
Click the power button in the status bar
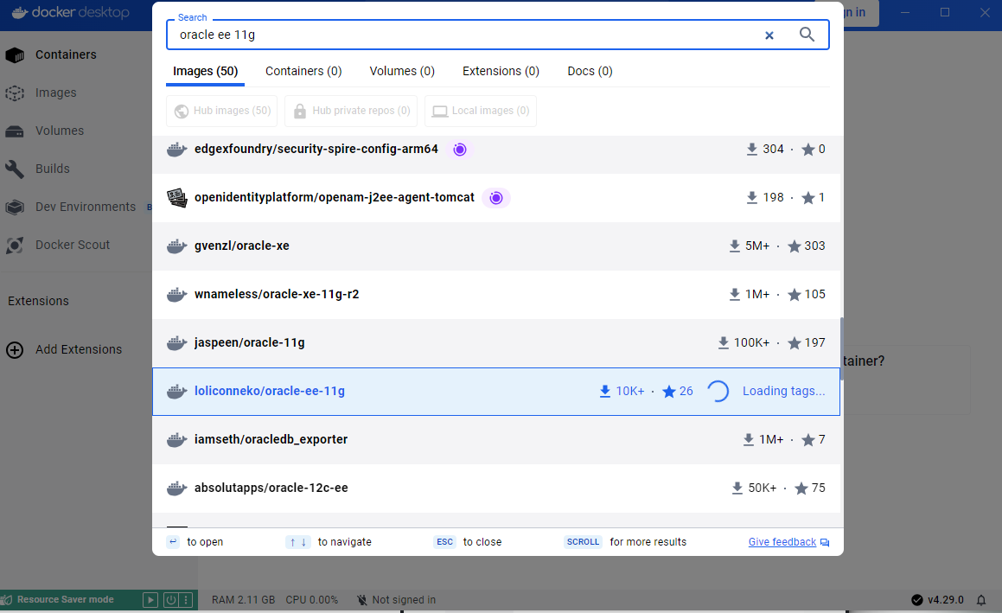pyautogui.click(x=170, y=599)
